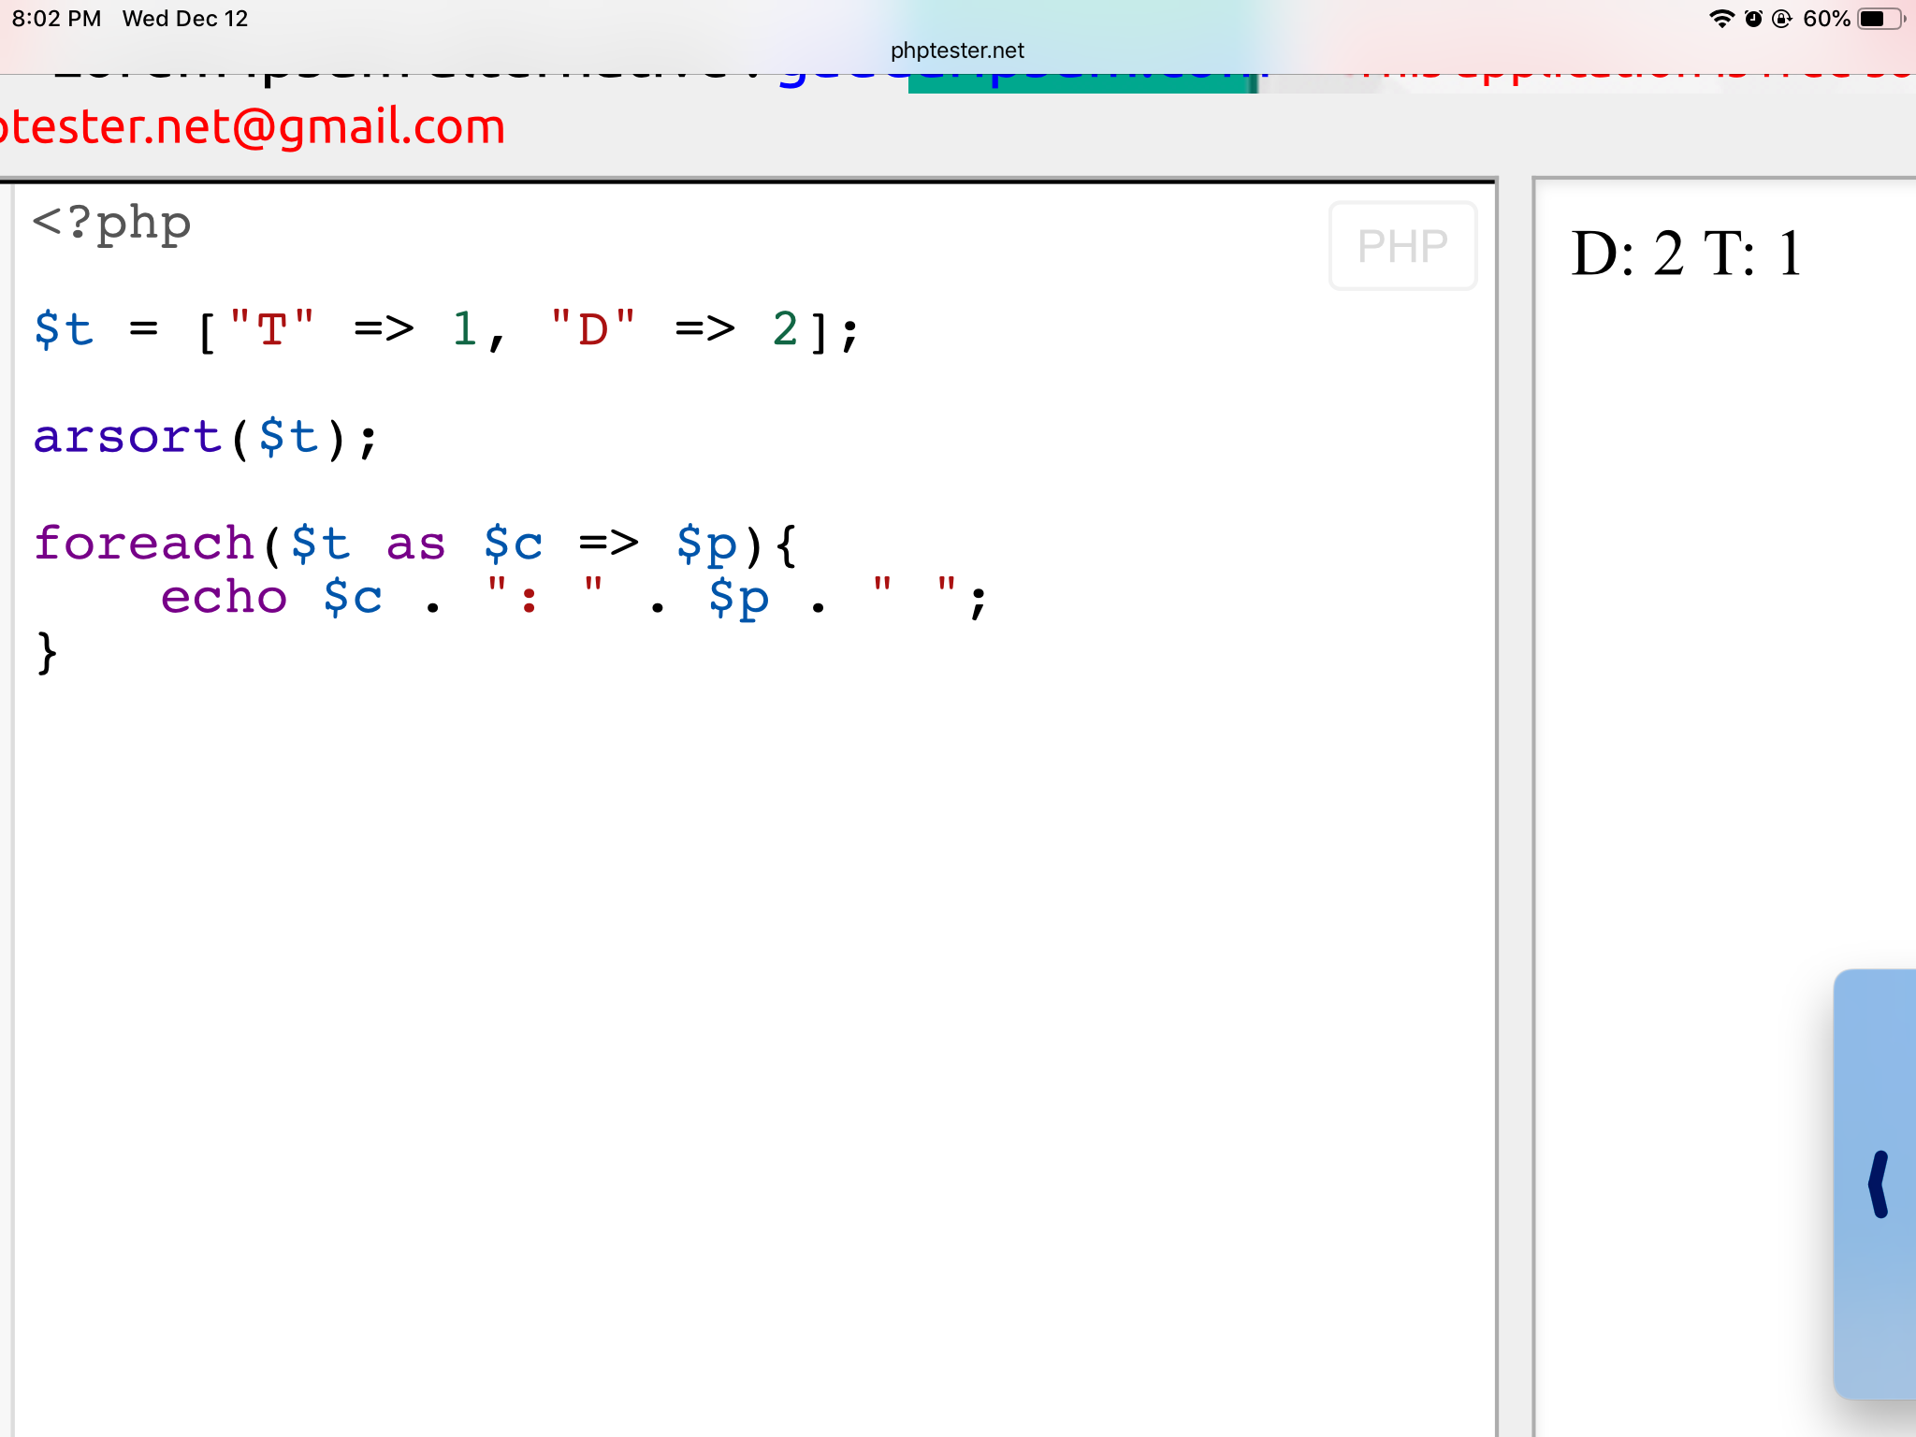Screen dimensions: 1916x1437
Task: Click the "D" string key in array
Action: coord(593,328)
